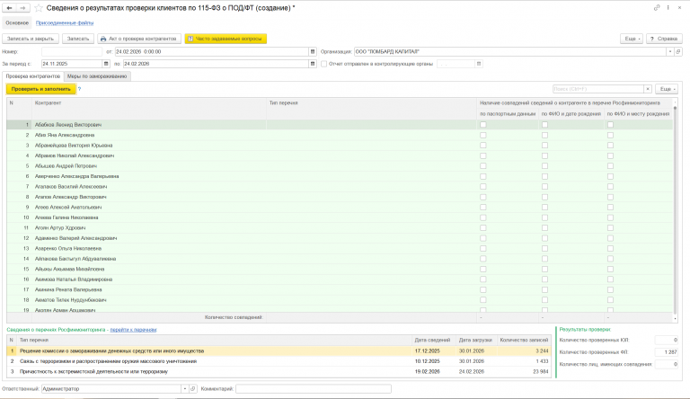Click into the Комментарий field

314,389
